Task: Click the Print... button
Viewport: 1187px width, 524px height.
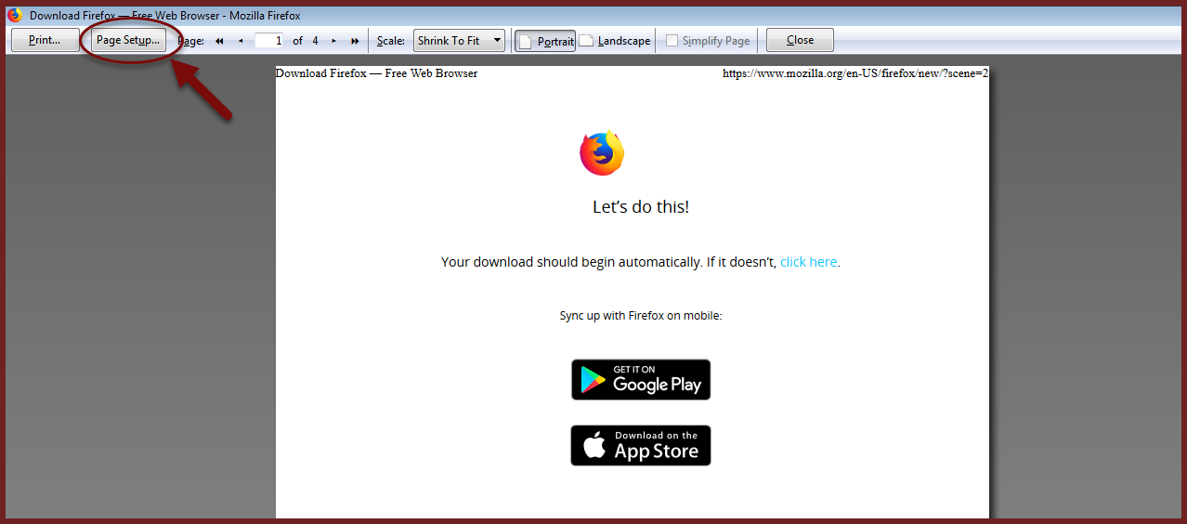Action: click(45, 40)
